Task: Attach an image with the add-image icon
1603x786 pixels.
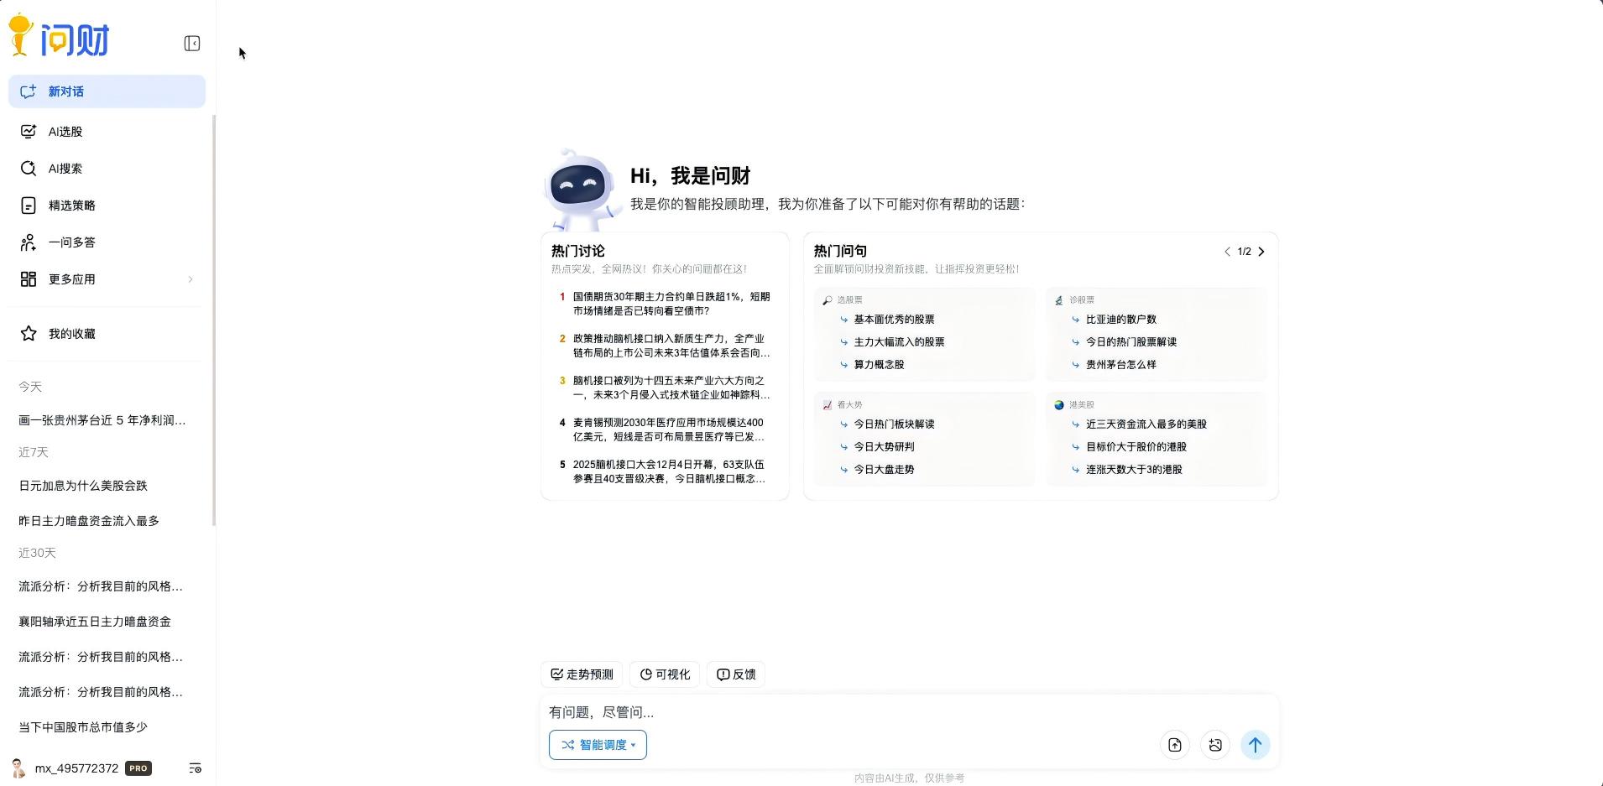Action: (x=1214, y=744)
